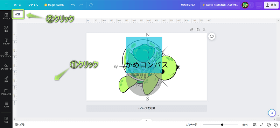This screenshot has height=128, width=280.
Task: Open the help question mark icon
Action: [275, 125]
